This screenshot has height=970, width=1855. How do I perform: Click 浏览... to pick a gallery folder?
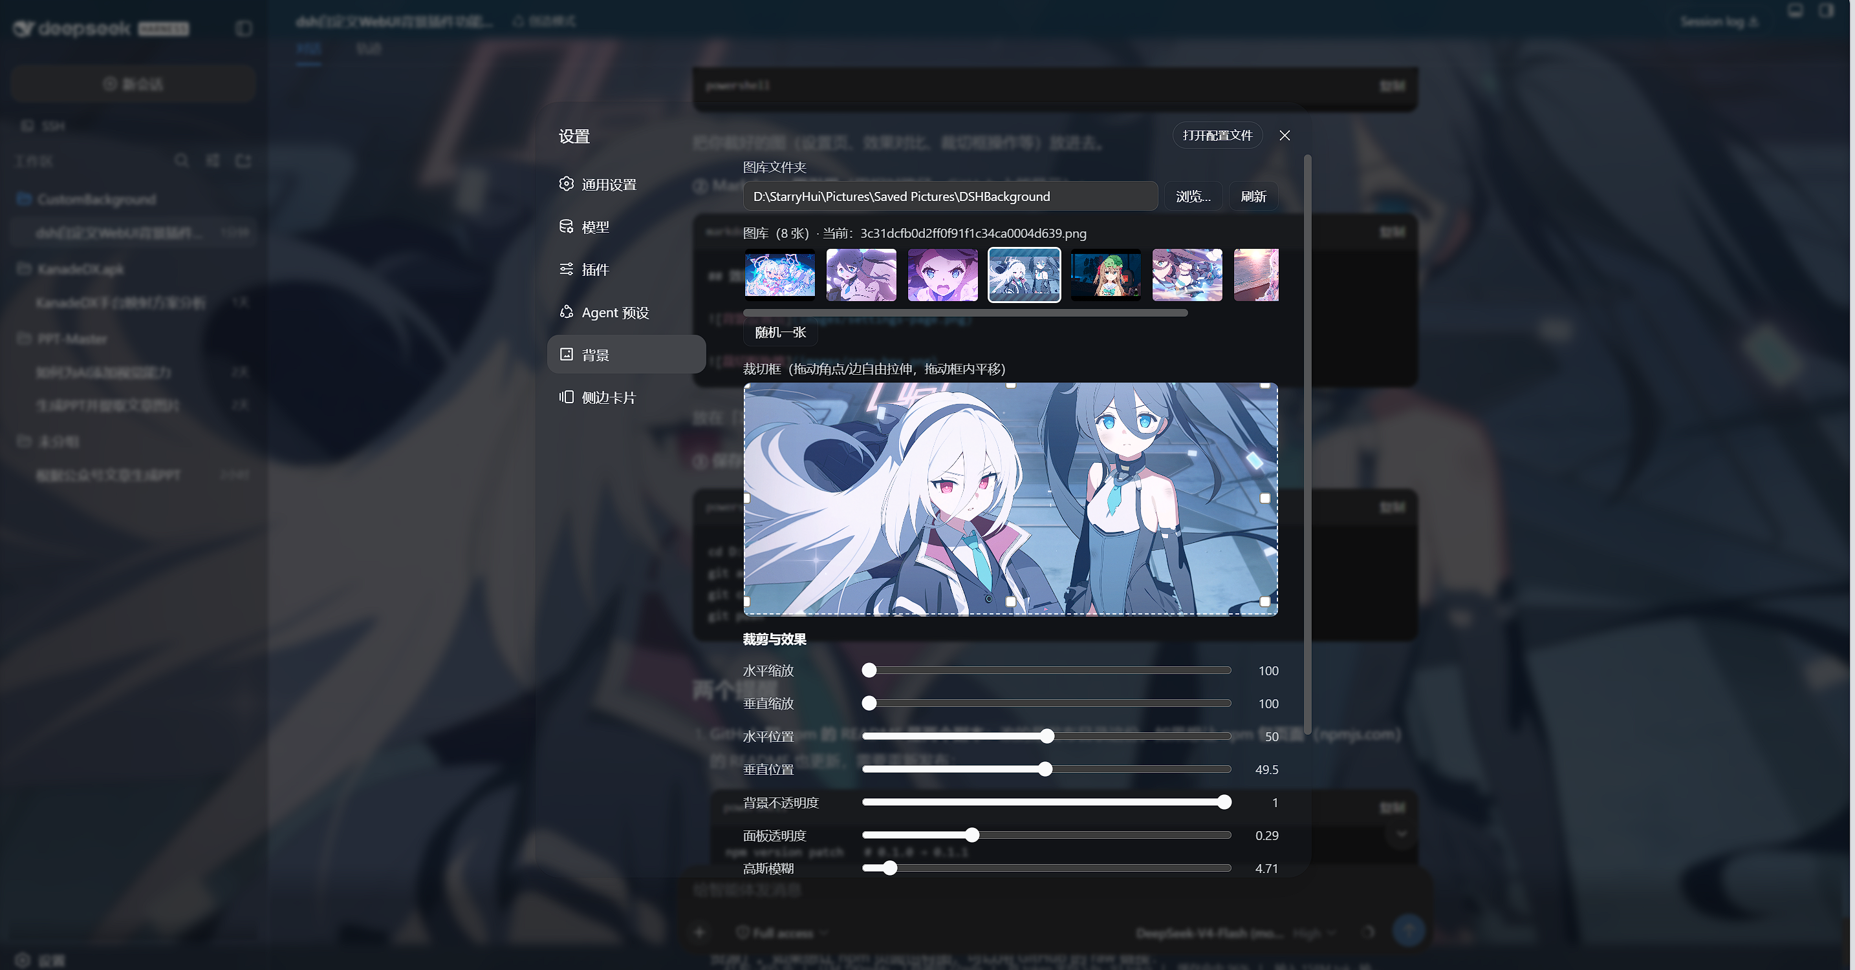1193,196
